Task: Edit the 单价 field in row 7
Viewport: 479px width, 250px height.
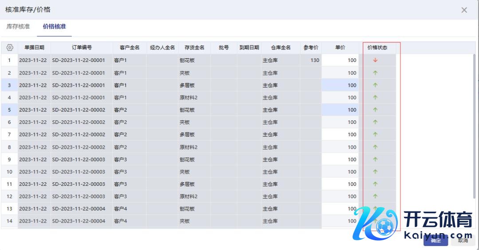Action: 340,135
